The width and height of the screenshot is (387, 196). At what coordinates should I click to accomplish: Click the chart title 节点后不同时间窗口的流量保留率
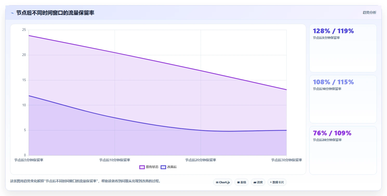pos(55,13)
